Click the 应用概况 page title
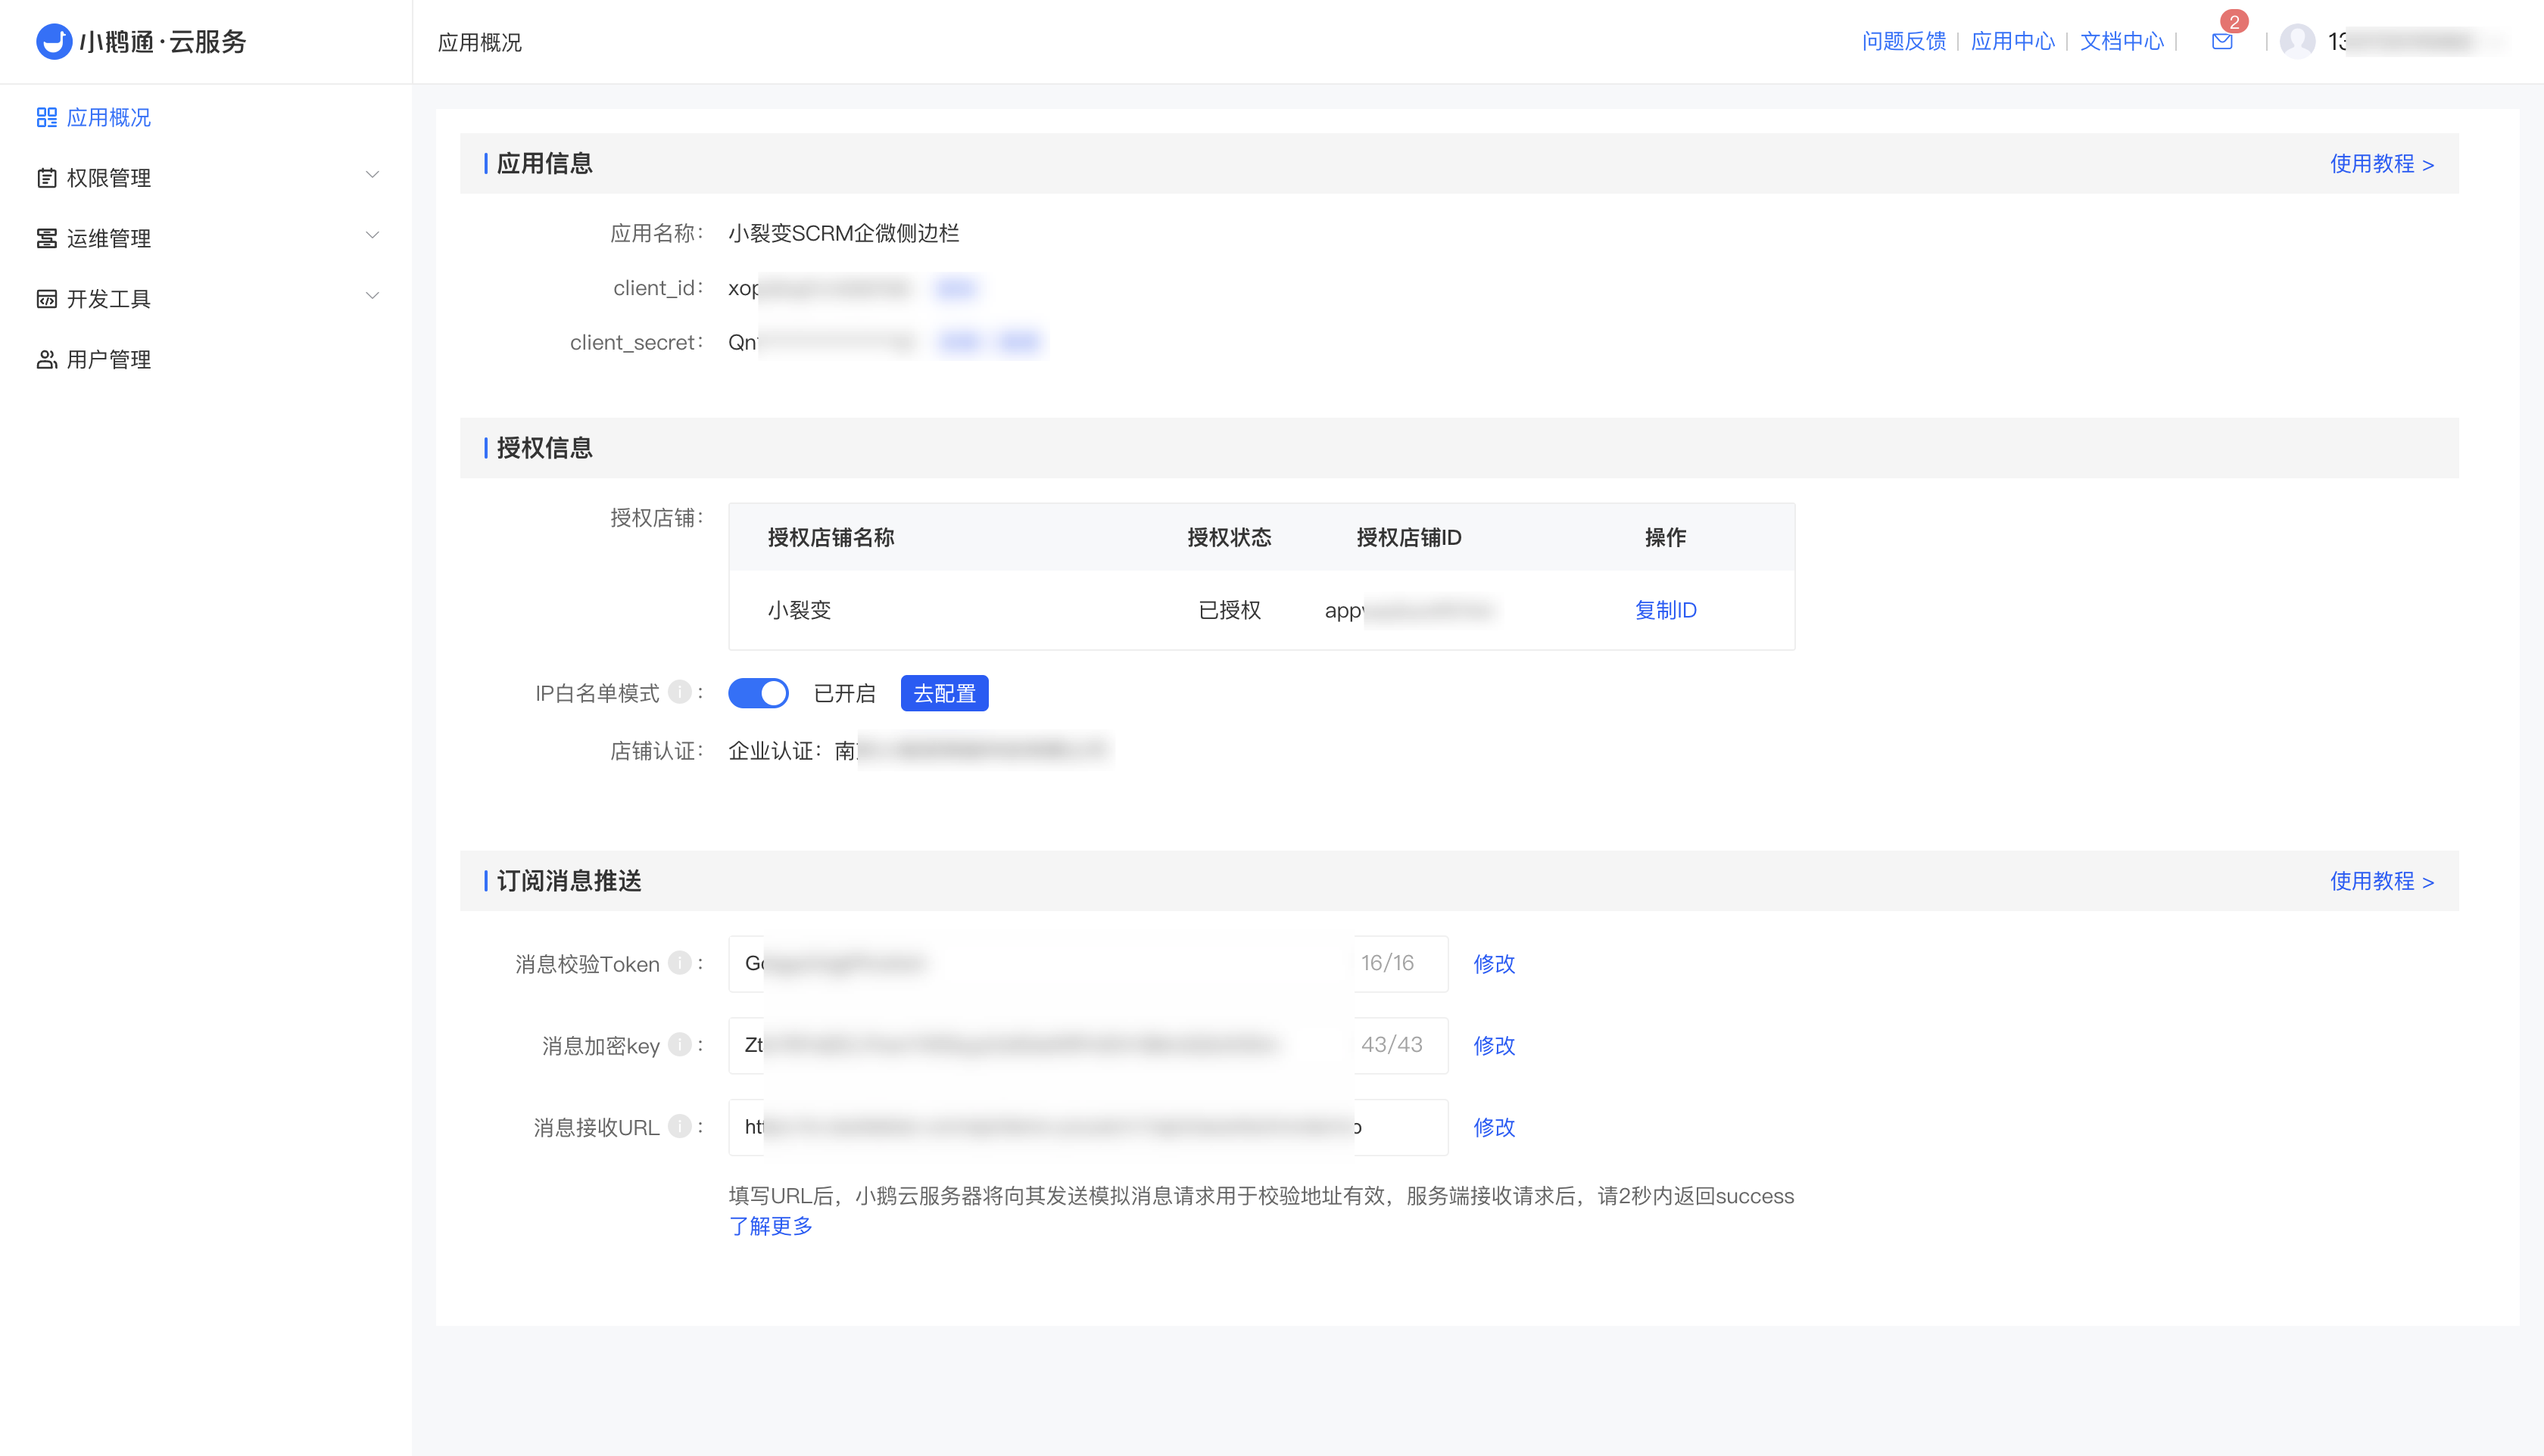 coord(479,42)
